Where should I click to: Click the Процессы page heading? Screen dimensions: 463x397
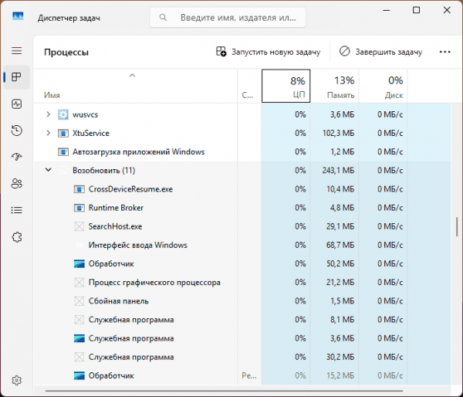(x=66, y=53)
